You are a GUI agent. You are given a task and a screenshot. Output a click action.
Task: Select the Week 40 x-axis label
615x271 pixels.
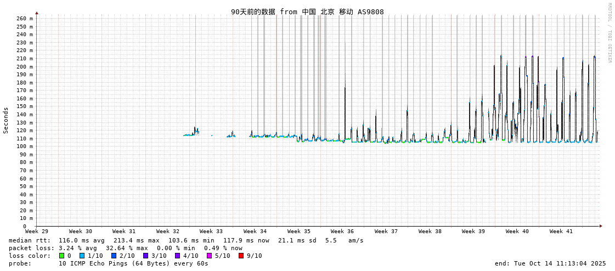[x=517, y=232]
